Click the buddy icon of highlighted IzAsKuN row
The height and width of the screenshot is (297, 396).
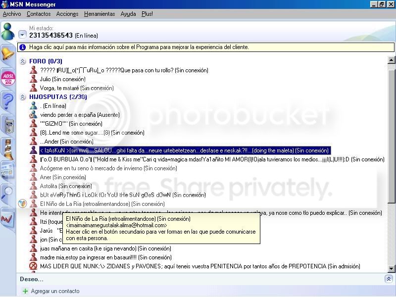click(x=33, y=150)
